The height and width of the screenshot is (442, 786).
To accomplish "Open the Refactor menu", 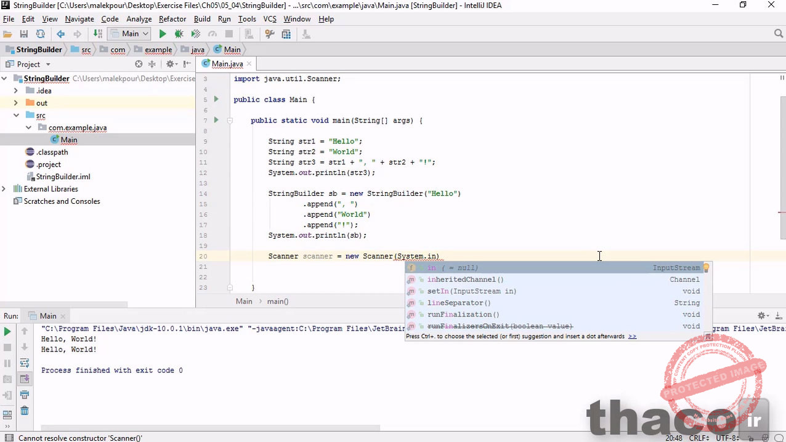I will pos(172,19).
